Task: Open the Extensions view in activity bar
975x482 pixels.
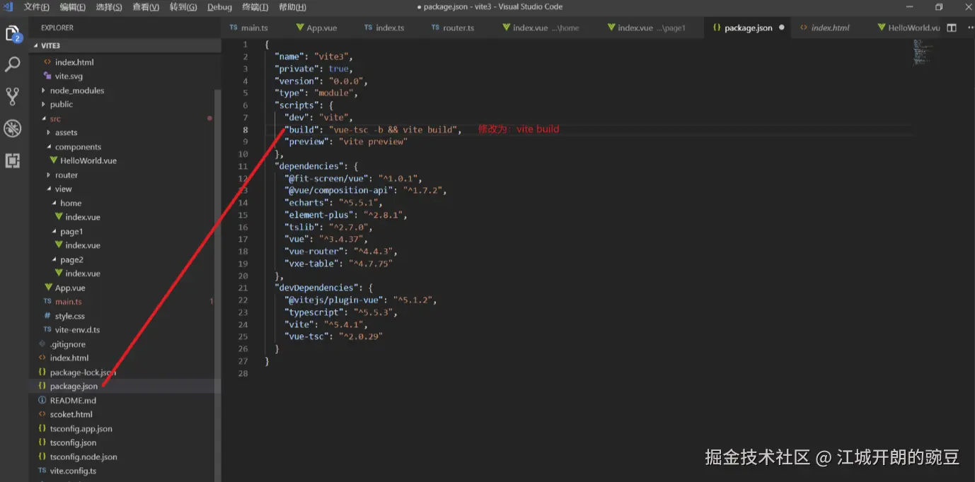Action: coord(13,160)
